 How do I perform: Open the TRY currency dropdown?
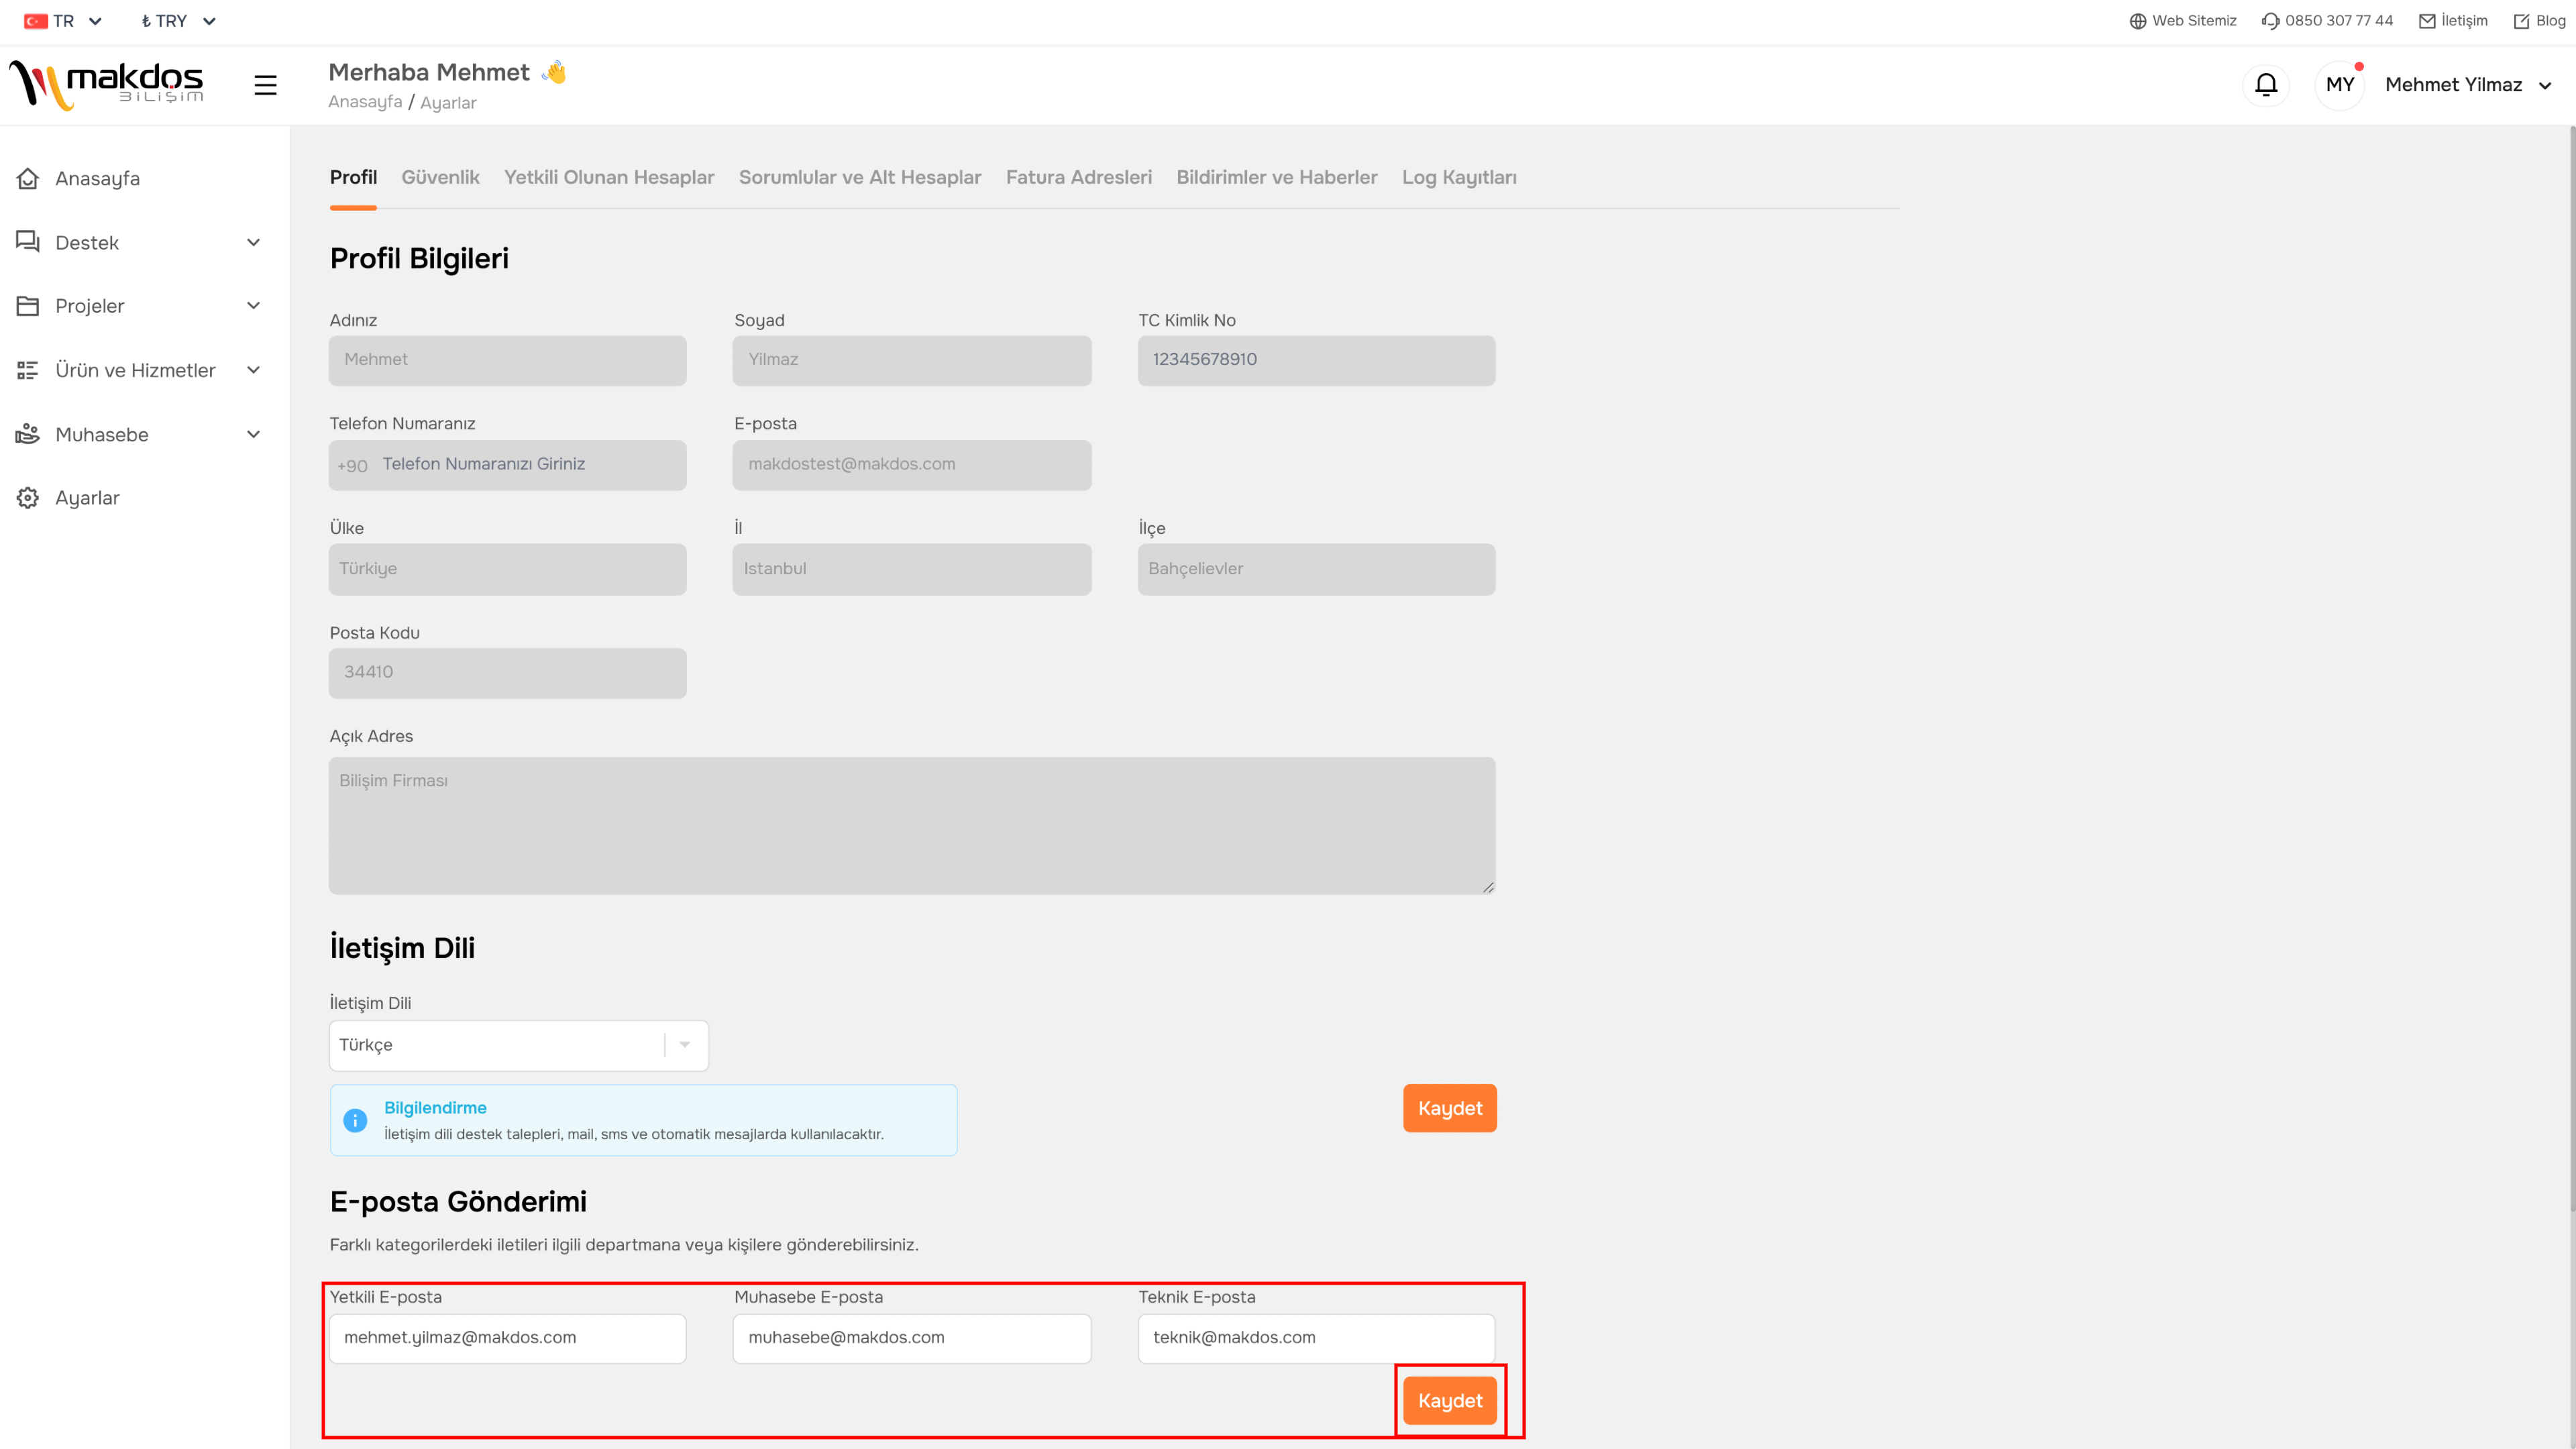coord(178,21)
